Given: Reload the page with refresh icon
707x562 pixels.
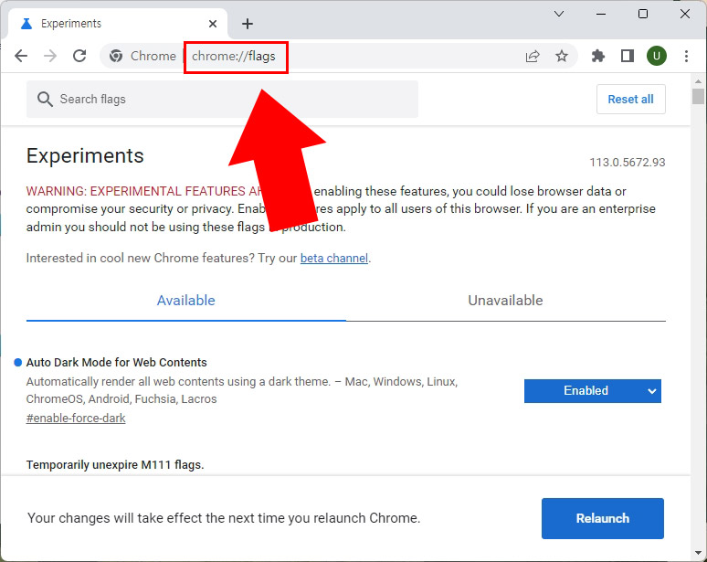Looking at the screenshot, I should [79, 56].
